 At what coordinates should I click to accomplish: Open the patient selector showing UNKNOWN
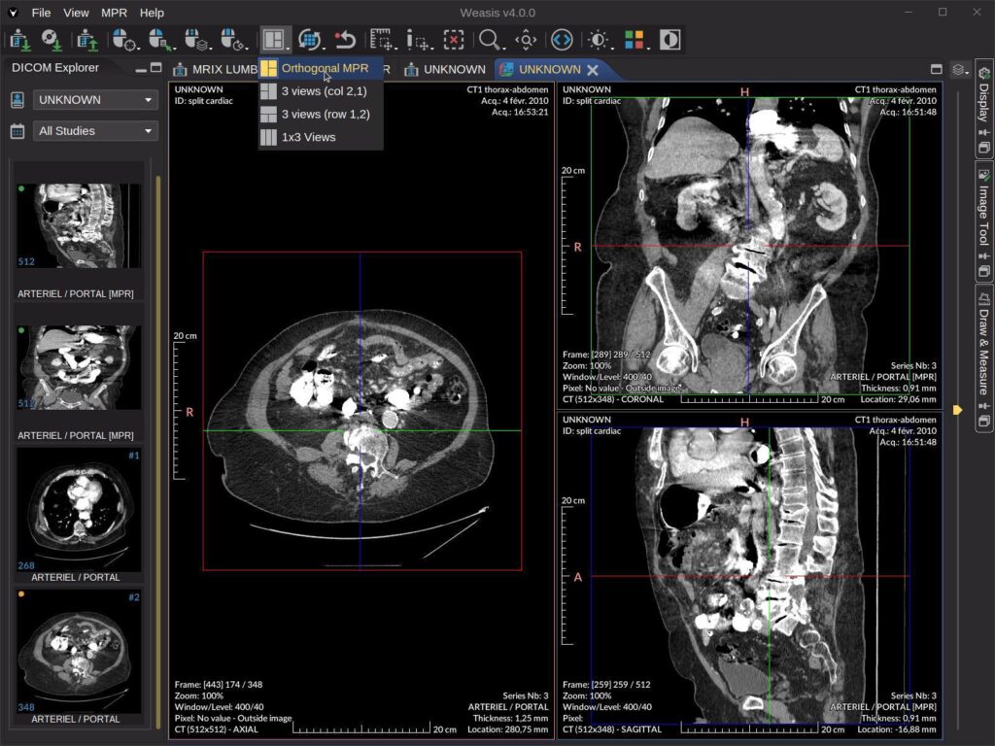click(x=93, y=99)
